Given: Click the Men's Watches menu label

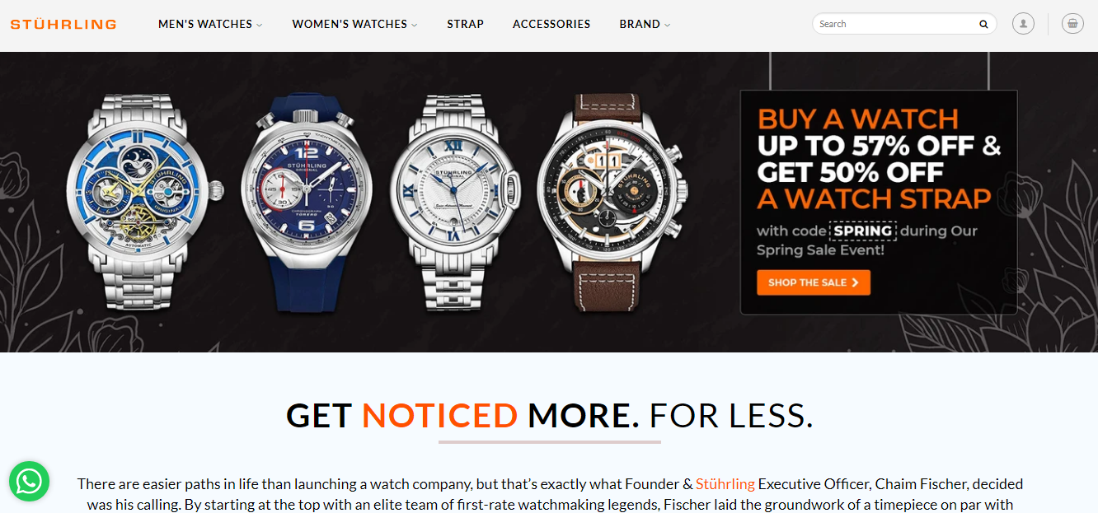Looking at the screenshot, I should [205, 24].
